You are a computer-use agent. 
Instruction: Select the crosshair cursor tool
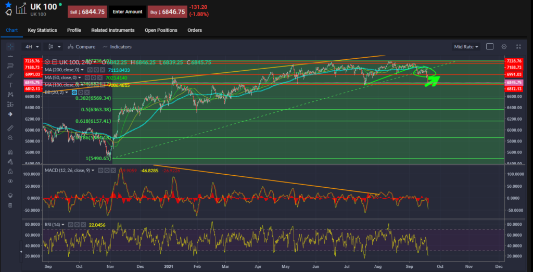coord(10,47)
